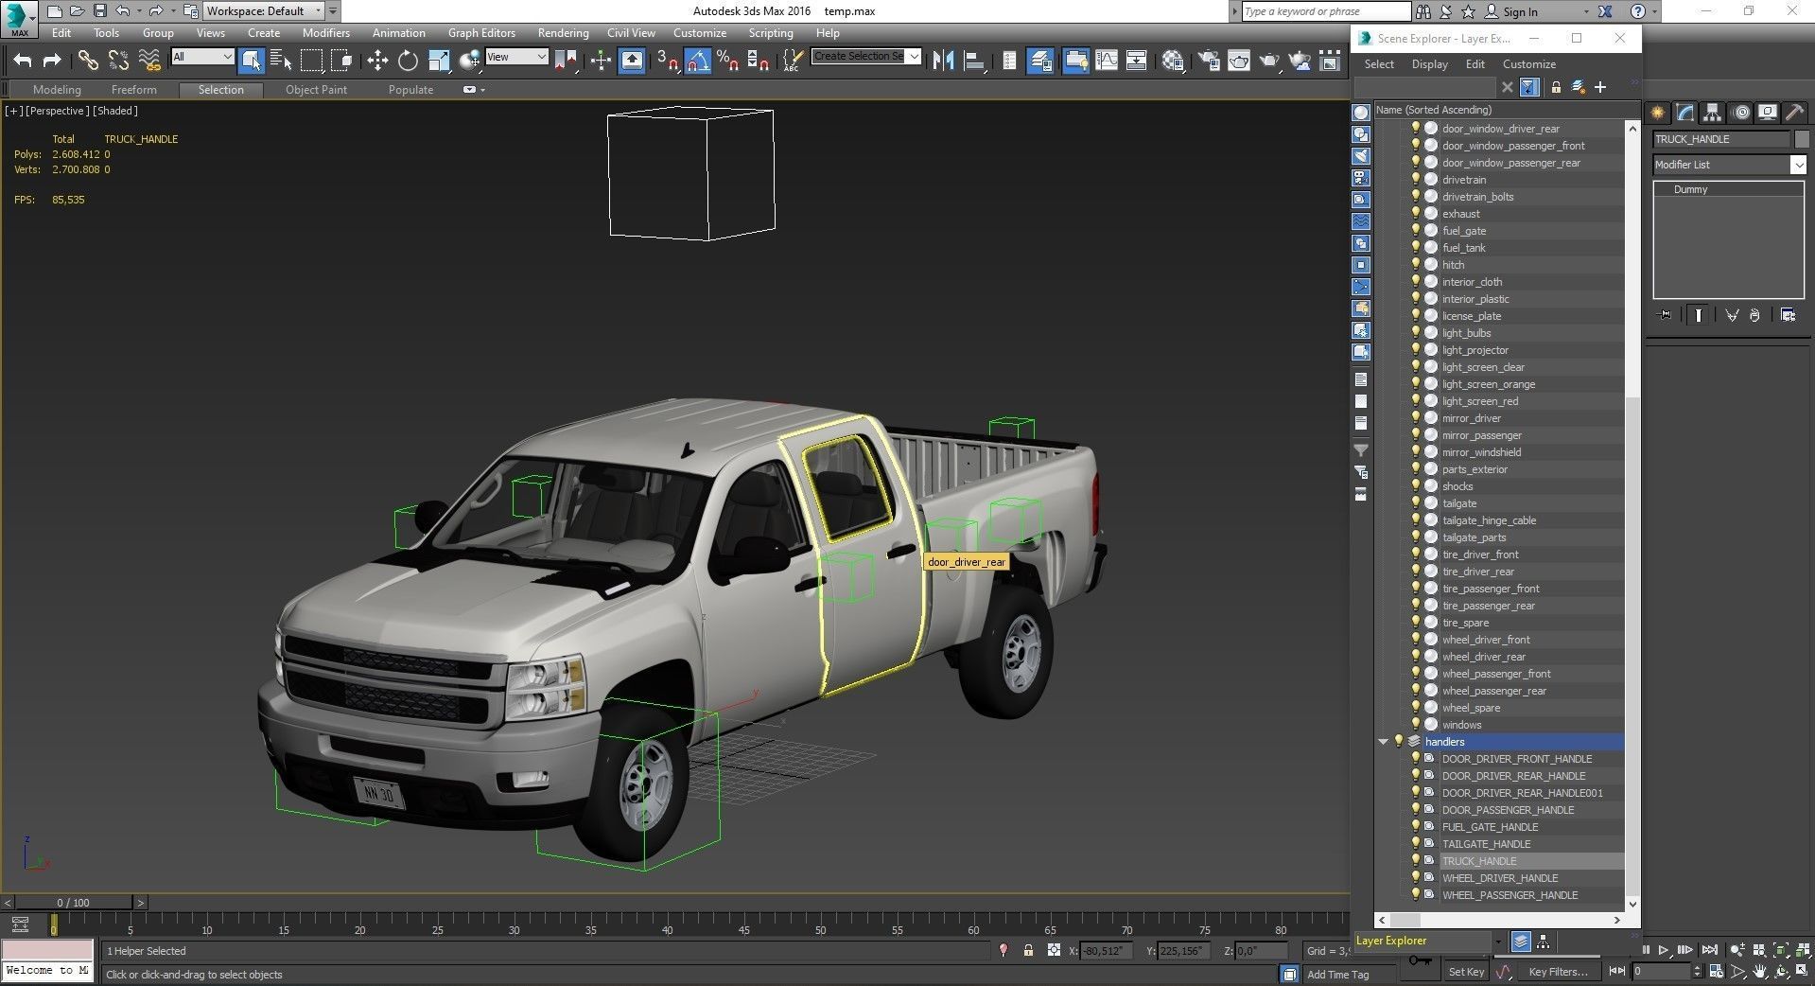Activate the Unlink Selection tool
Viewport: 1815px width, 986px height.
118,61
